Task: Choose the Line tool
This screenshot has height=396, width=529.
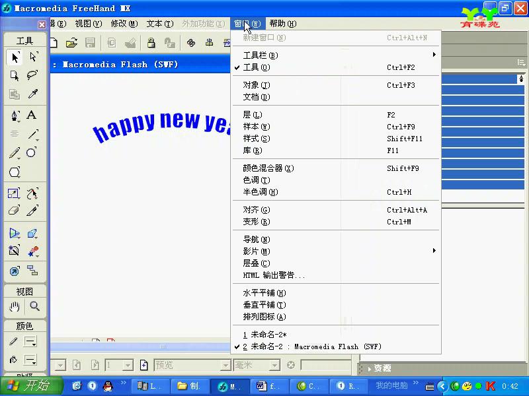Action: pos(32,135)
